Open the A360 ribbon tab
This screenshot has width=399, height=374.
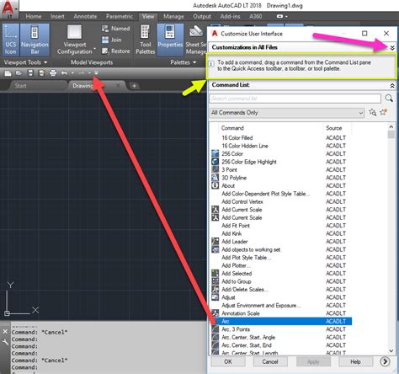[256, 16]
